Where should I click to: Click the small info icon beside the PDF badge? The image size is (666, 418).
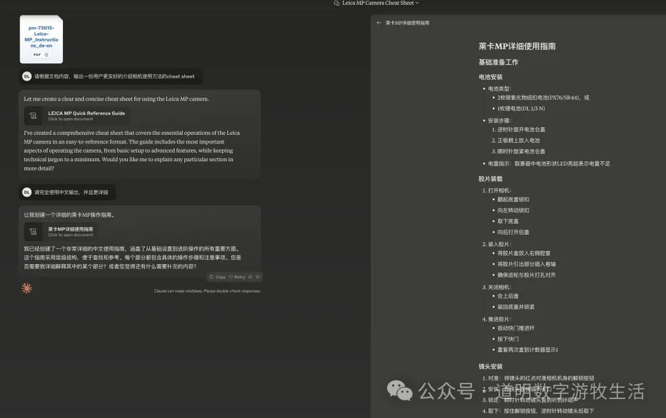(x=46, y=55)
